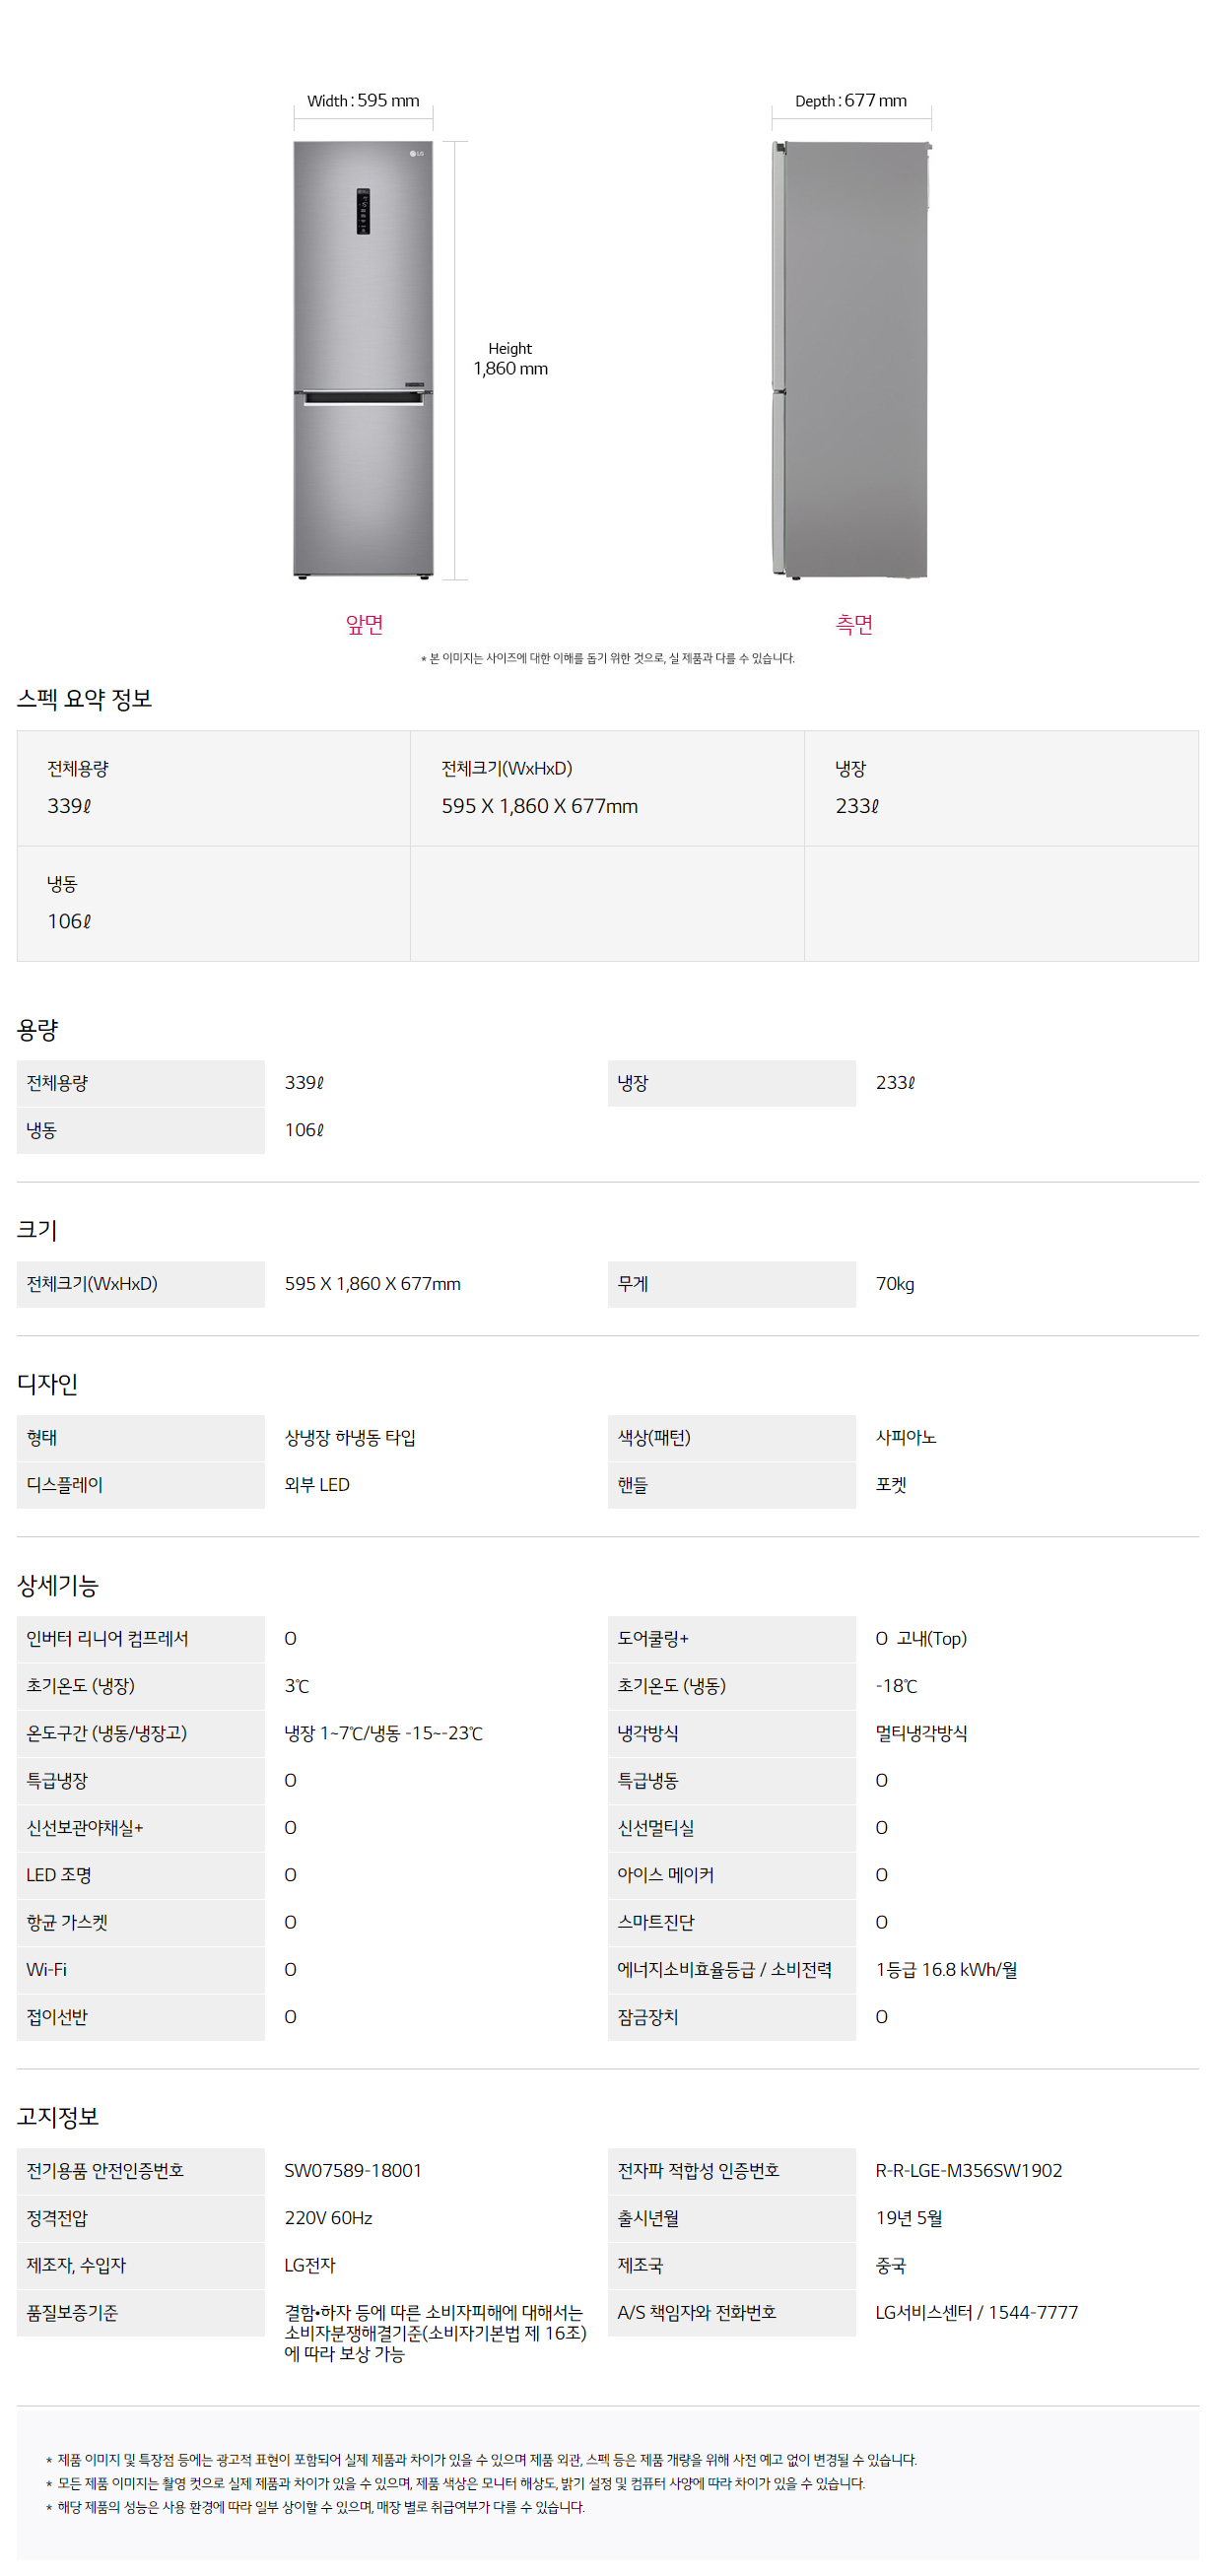Click the Depth: 677 mm dimension label
Viewport: 1217px width, 2576px height.
[851, 101]
